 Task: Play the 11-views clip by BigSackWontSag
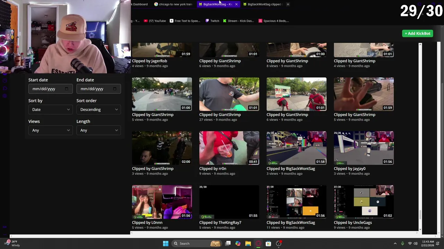pyautogui.click(x=296, y=202)
